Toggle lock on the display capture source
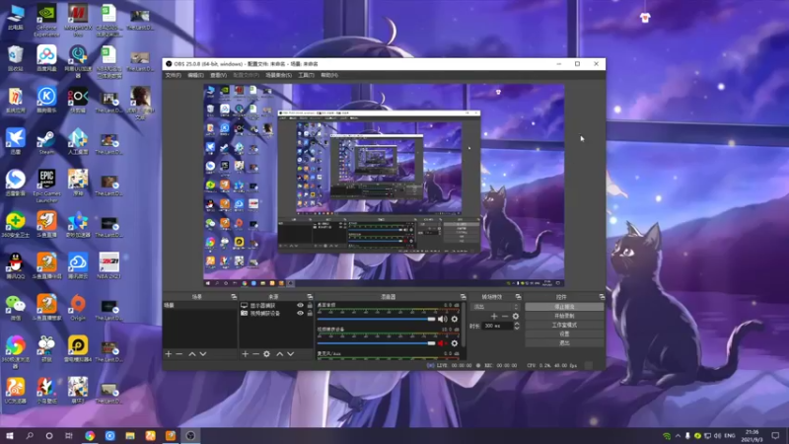The width and height of the screenshot is (789, 444). [310, 305]
